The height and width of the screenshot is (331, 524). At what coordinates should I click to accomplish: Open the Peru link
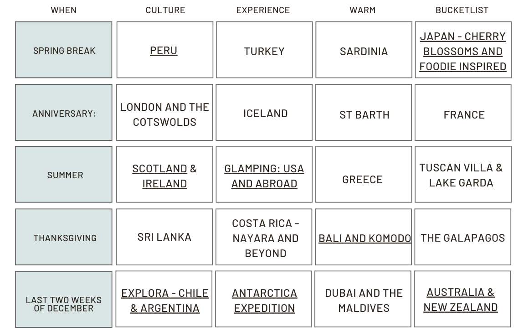[x=164, y=50]
